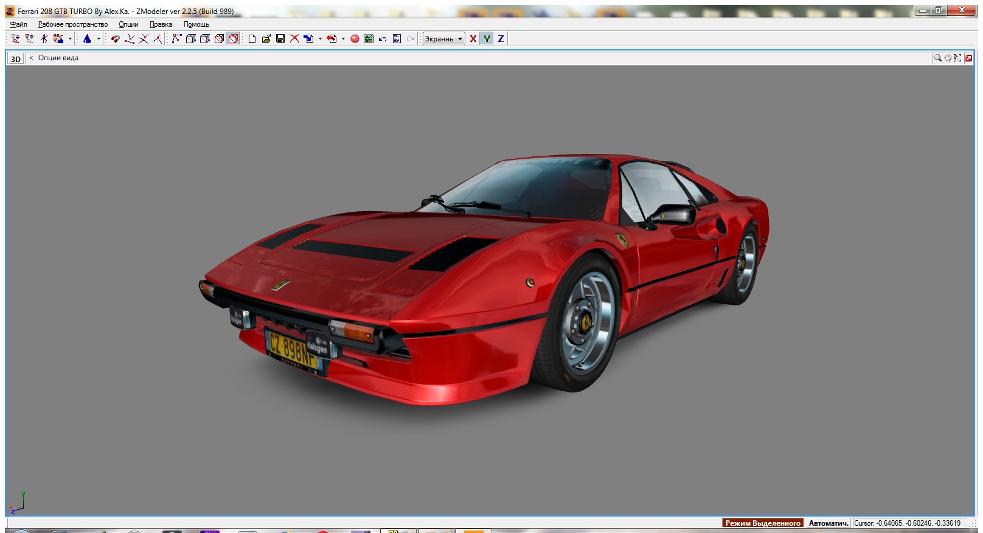
Task: Click the red export icon
Action: tap(332, 38)
